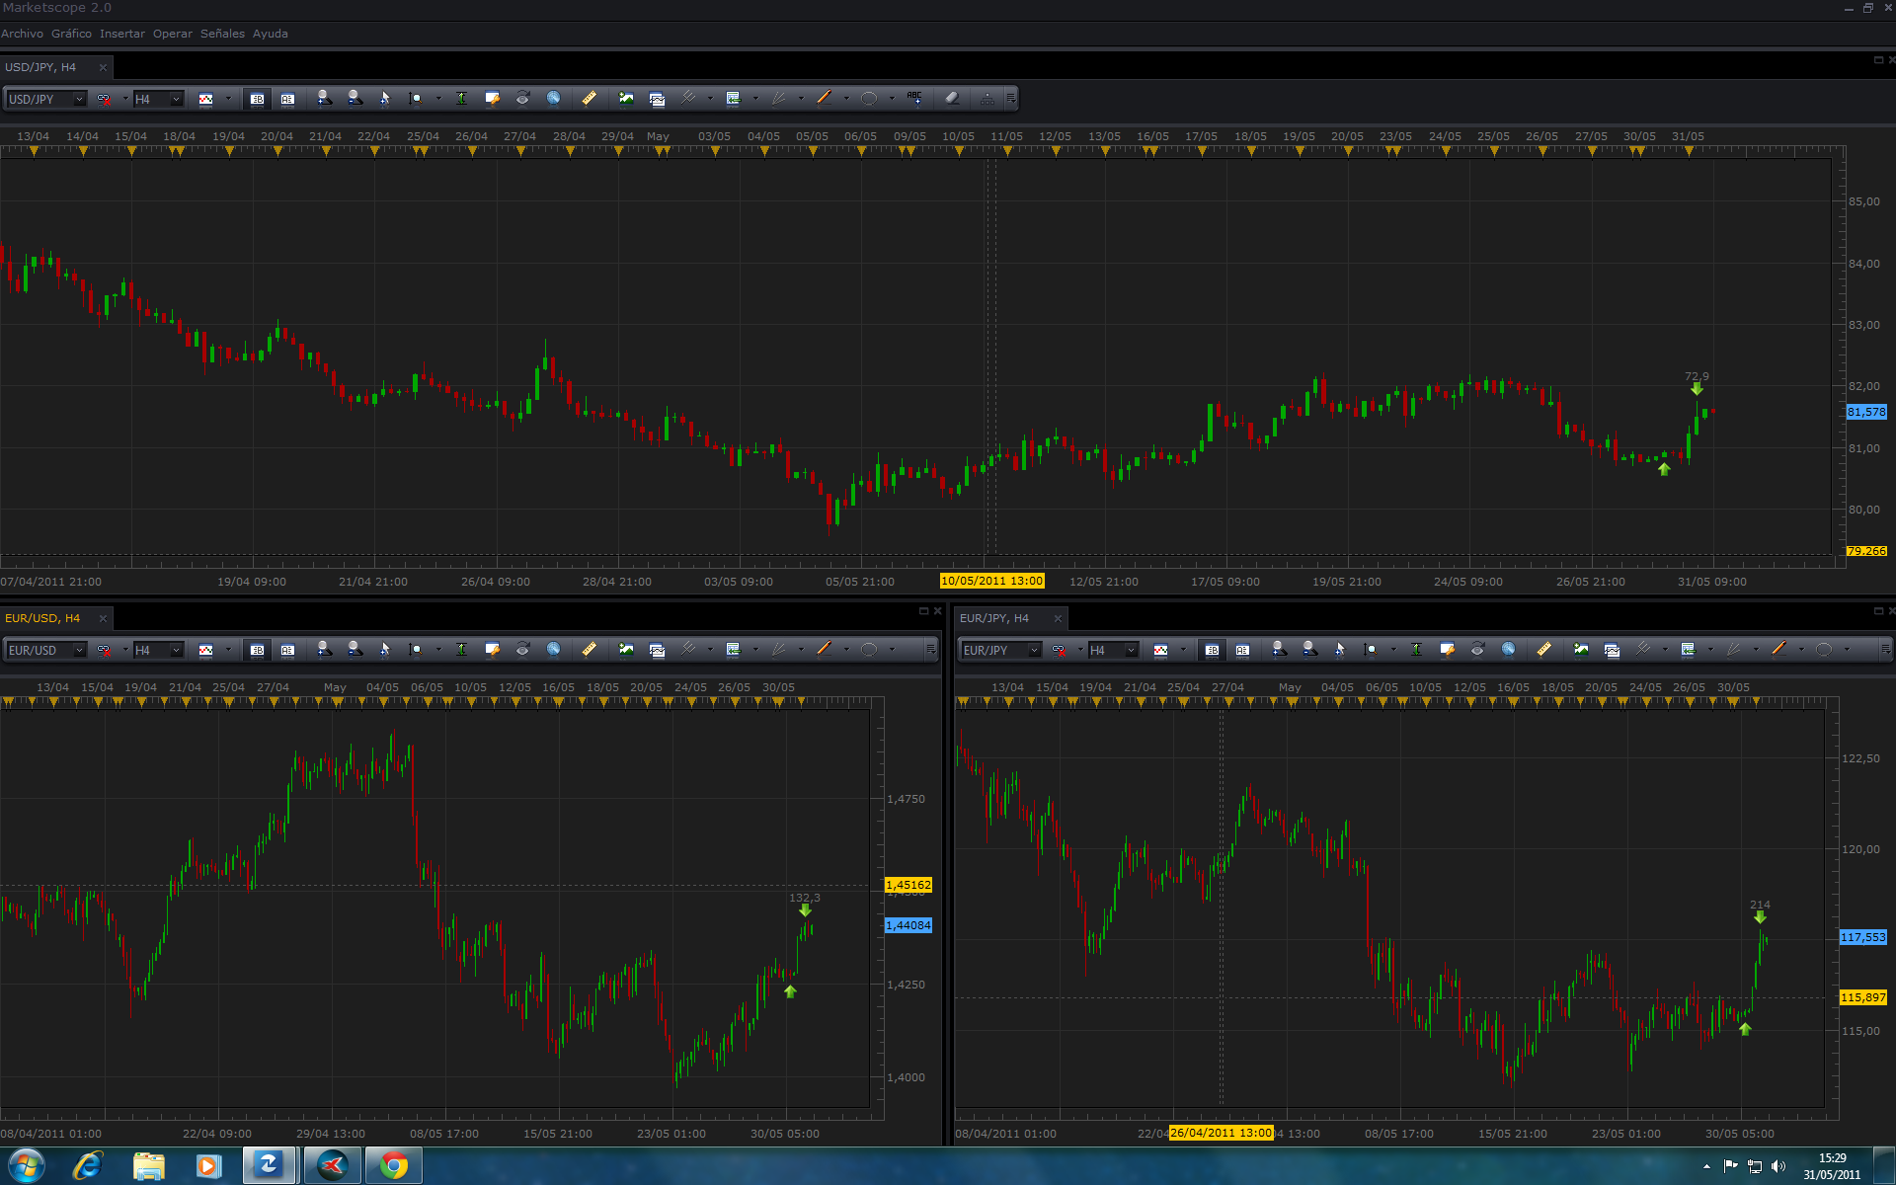Toggle second data view button in EUR/USD toolbar

click(287, 650)
